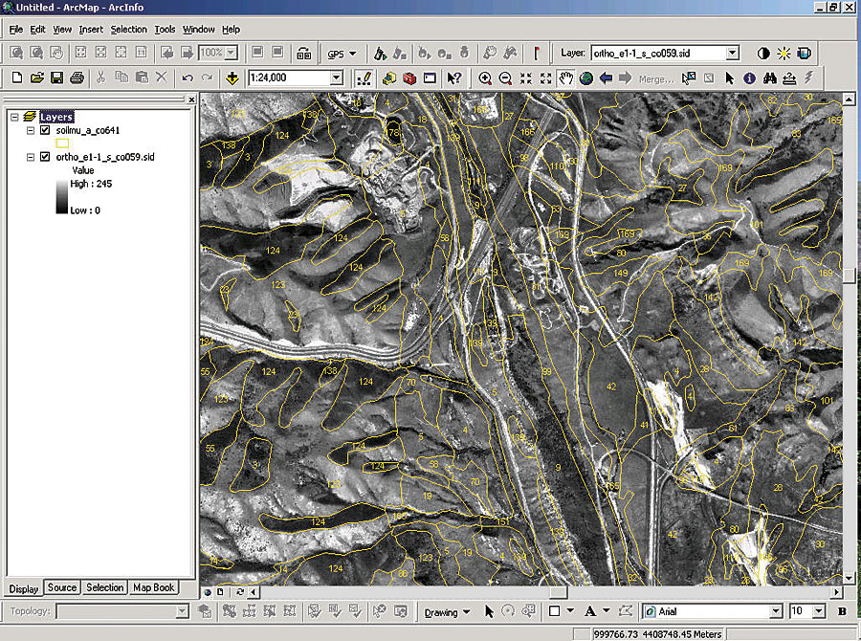Open the map scale 1:24,000 dropdown
Image resolution: width=861 pixels, height=641 pixels.
click(337, 78)
